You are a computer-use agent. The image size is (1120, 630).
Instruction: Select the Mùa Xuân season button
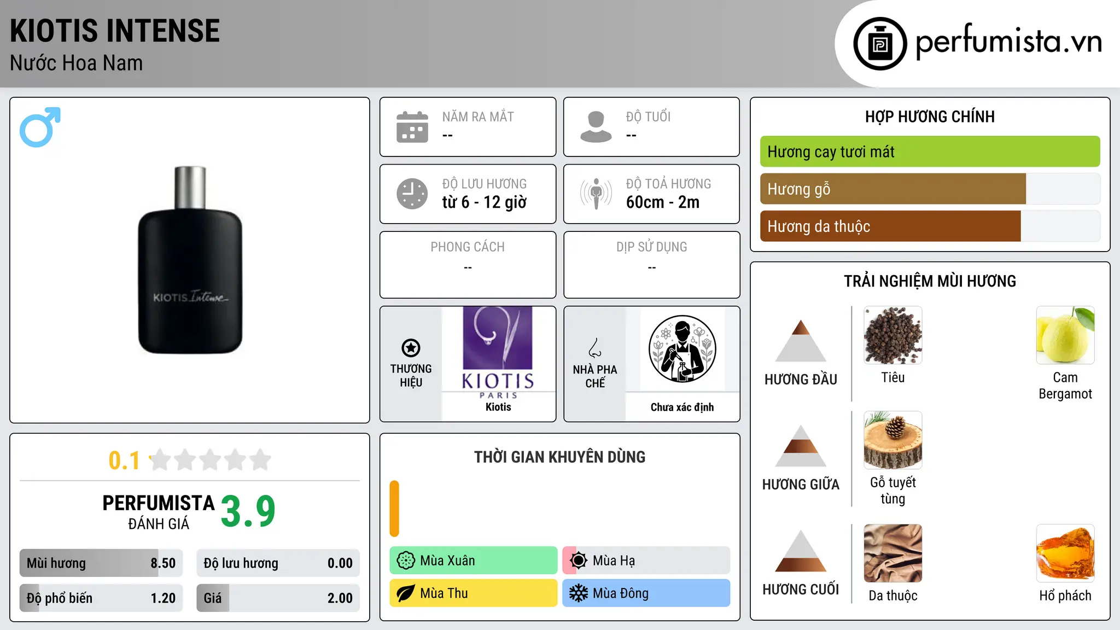click(474, 561)
